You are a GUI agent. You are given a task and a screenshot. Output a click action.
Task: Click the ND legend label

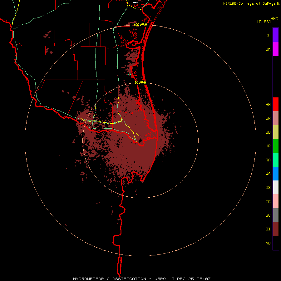click(268, 243)
